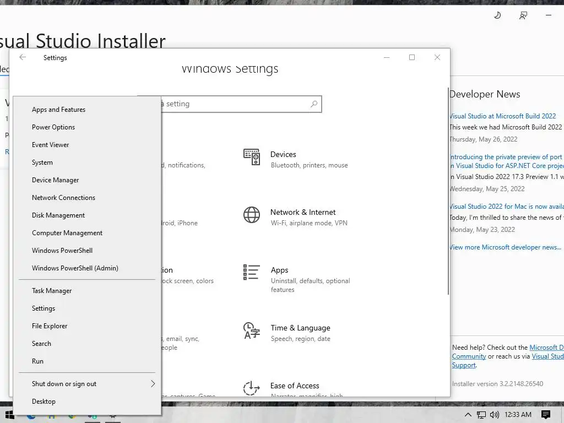
Task: Open File Explorer from the menu
Action: (87, 326)
